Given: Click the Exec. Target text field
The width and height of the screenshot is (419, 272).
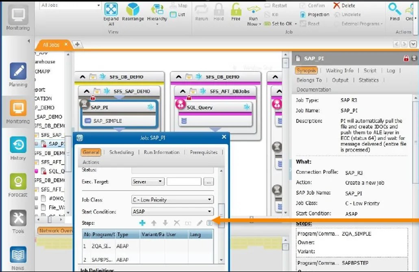Looking at the screenshot, I should point(184,182).
